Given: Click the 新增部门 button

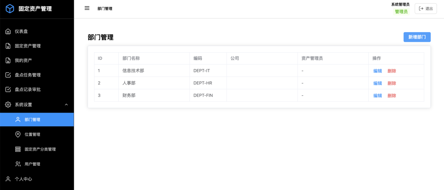Looking at the screenshot, I should [417, 37].
